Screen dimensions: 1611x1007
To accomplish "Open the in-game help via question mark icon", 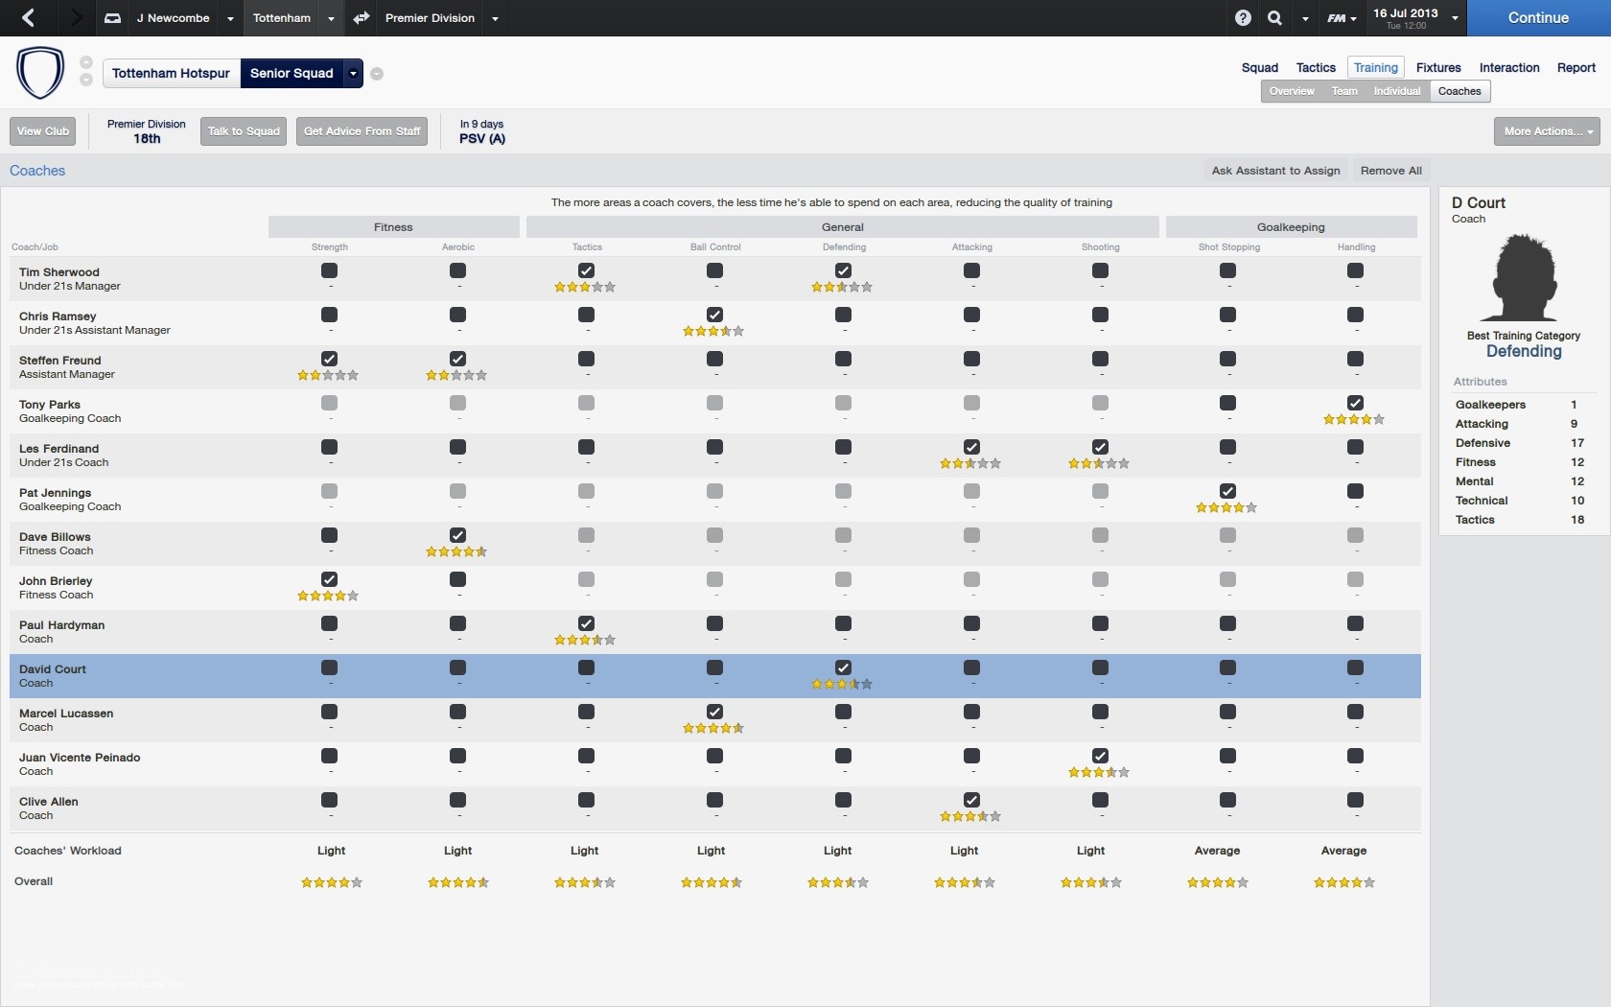I will (1242, 17).
